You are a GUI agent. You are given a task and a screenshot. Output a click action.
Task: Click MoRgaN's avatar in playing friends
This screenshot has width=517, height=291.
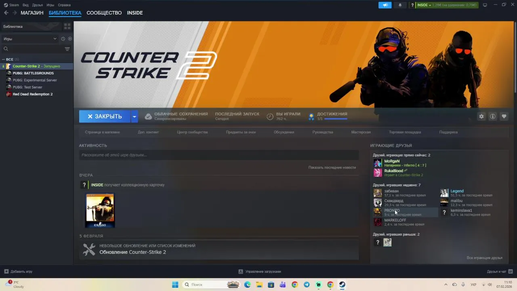pyautogui.click(x=378, y=163)
